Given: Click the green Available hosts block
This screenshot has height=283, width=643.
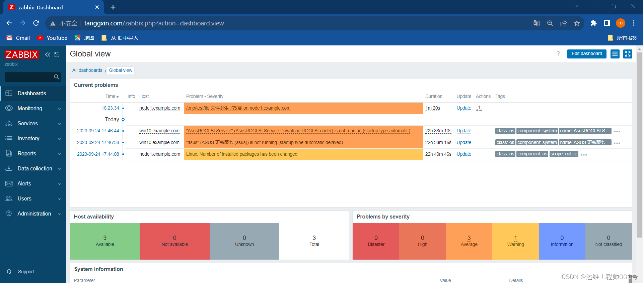Looking at the screenshot, I should point(105,241).
